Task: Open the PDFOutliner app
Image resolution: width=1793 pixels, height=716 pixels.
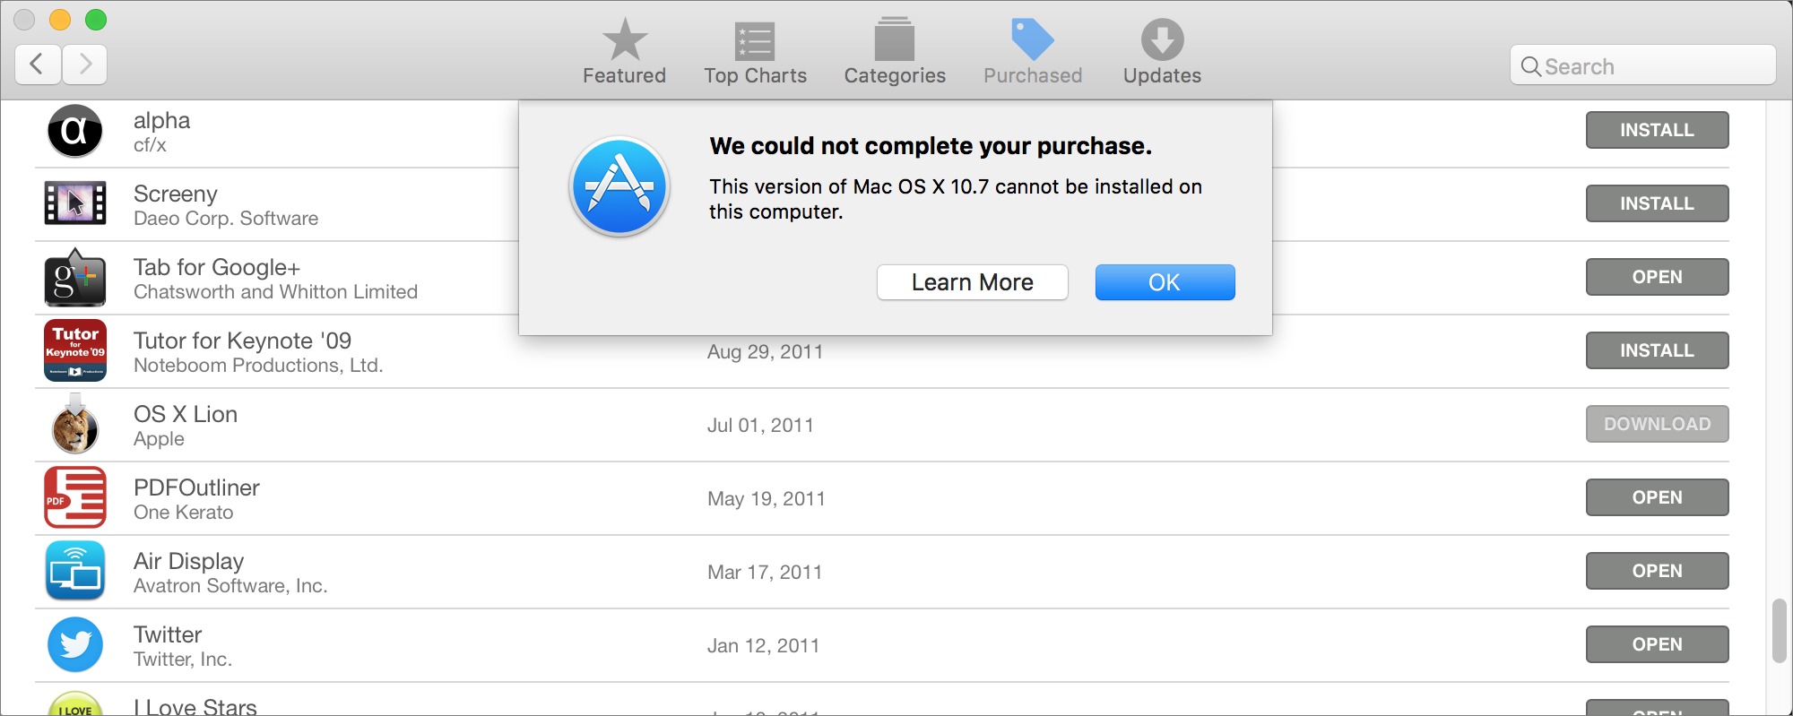Action: click(1656, 497)
